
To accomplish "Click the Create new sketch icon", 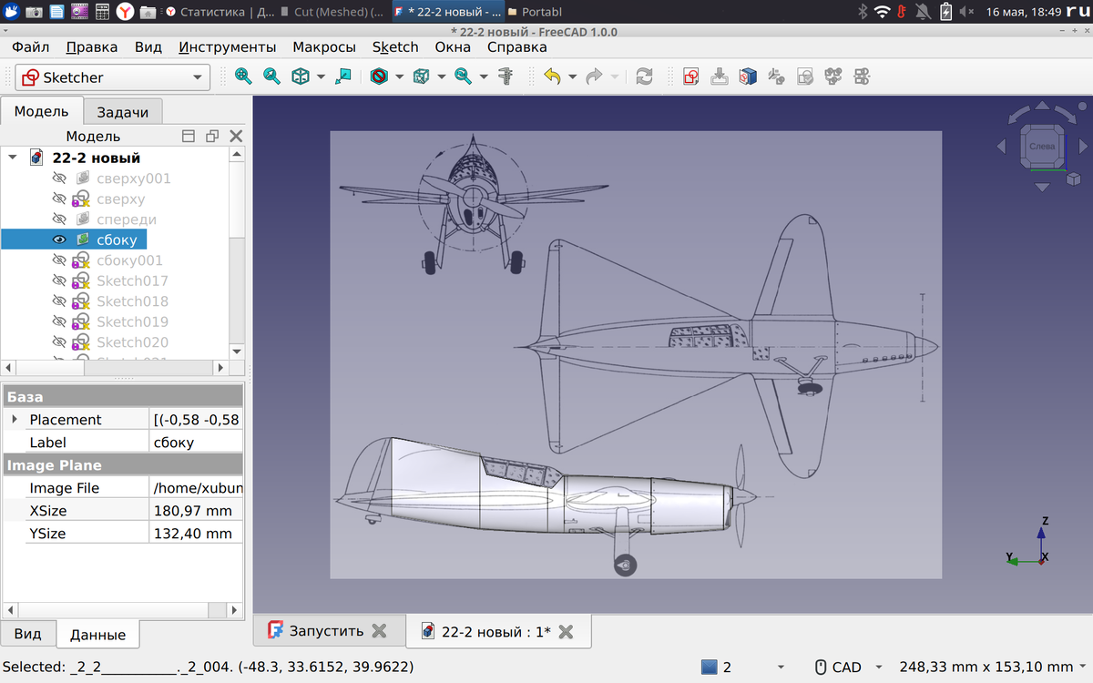I will point(691,77).
